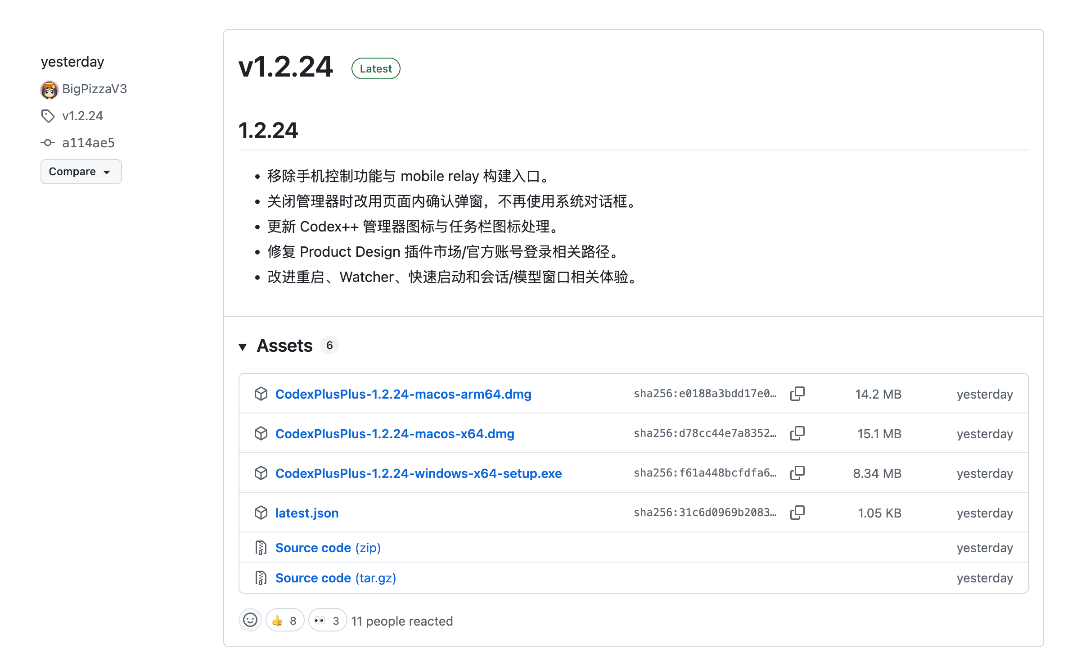This screenshot has width=1072, height=663.
Task: Open the Compare dropdown
Action: pyautogui.click(x=81, y=172)
